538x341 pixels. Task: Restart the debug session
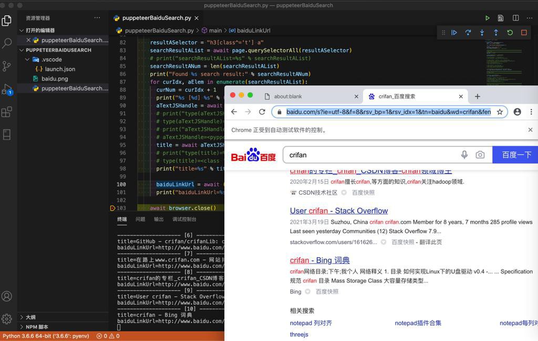coord(510,33)
